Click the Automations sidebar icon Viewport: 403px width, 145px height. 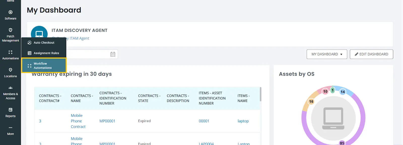(10, 52)
